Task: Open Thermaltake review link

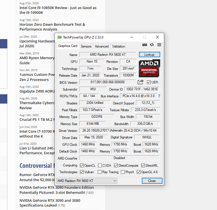Action: [x=37, y=105]
